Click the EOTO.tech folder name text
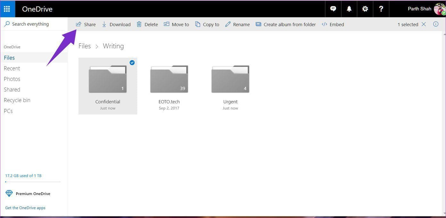Screen dimensions: 446x218 pos(169,102)
